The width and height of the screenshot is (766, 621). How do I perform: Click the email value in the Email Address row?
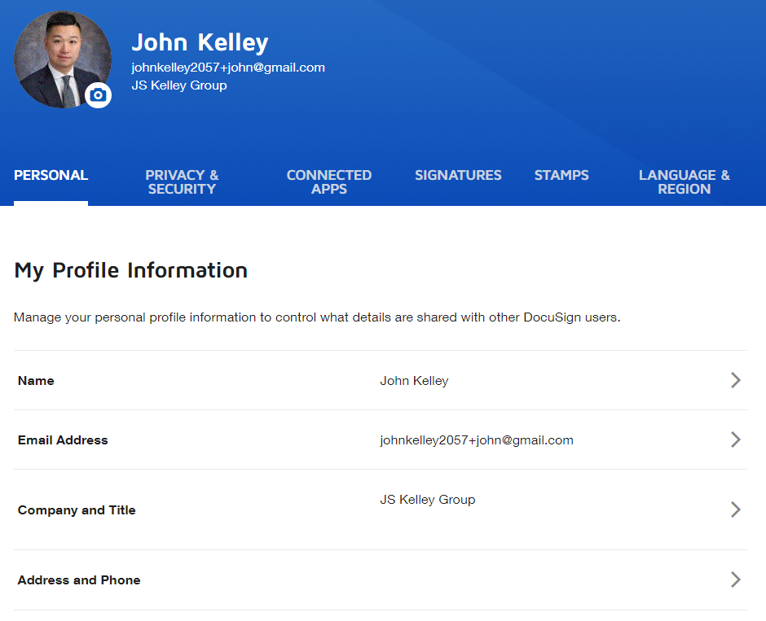476,440
